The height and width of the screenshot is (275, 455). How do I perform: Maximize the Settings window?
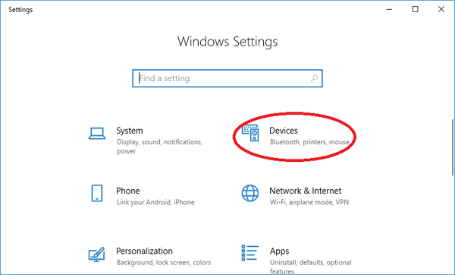pos(416,9)
